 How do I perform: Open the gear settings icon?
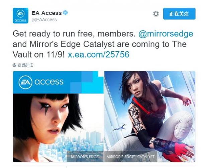(x=156, y=14)
